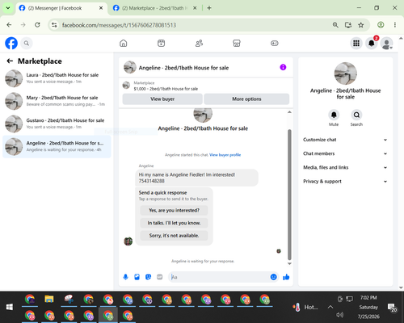Expand the Customize chat section
The height and width of the screenshot is (323, 404).
[345, 140]
